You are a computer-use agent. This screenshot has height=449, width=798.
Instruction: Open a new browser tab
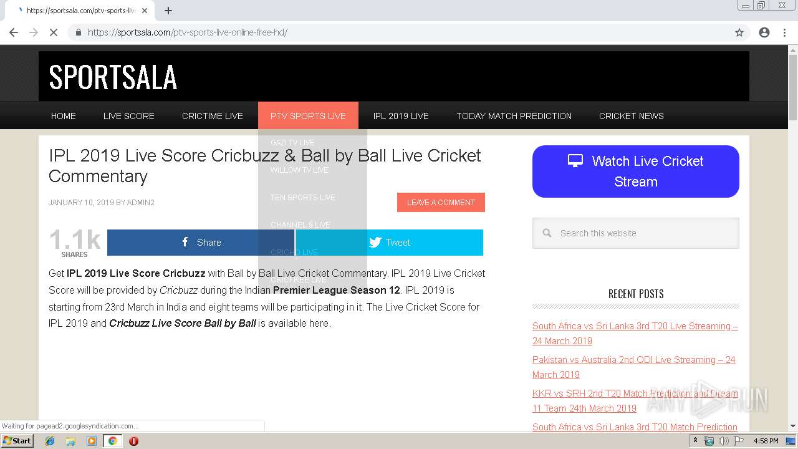(x=168, y=11)
